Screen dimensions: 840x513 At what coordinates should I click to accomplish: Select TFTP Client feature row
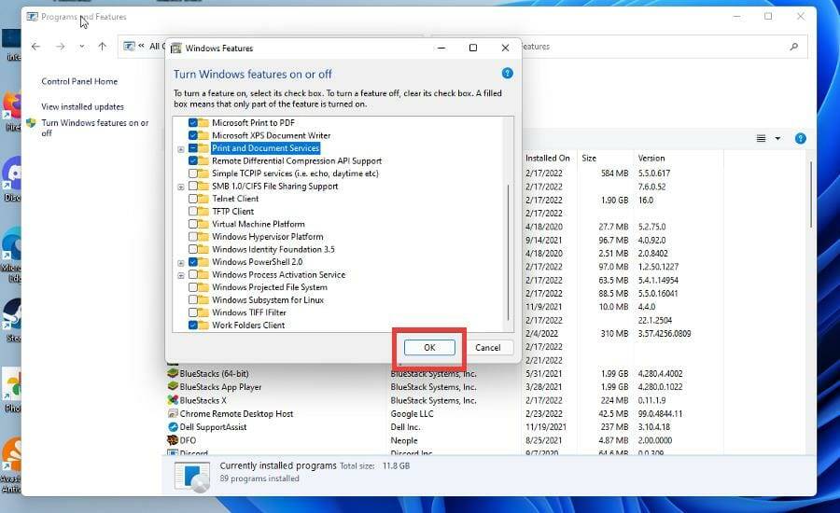(x=232, y=212)
